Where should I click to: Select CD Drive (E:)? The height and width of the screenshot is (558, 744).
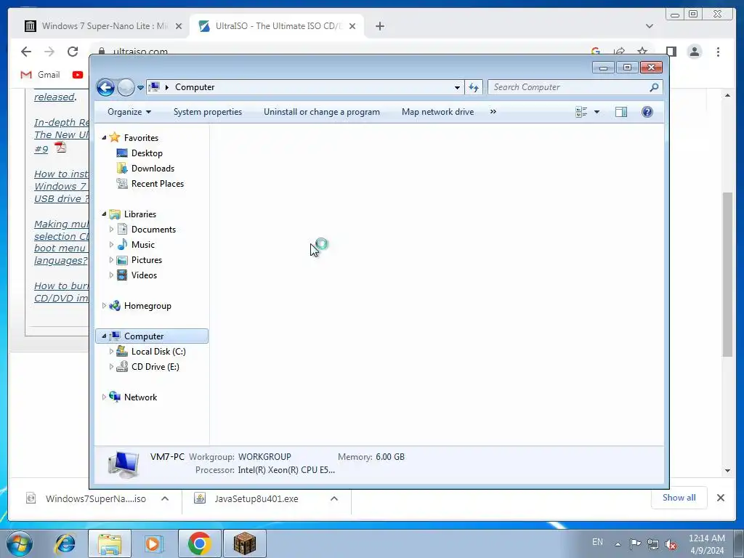tap(155, 367)
